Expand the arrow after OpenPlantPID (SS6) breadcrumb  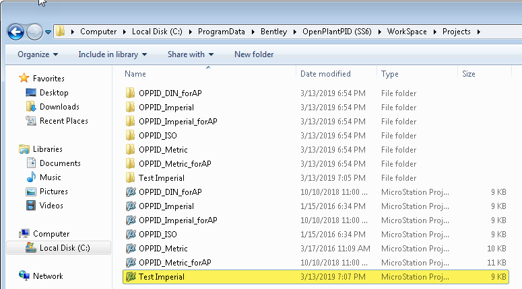pyautogui.click(x=379, y=32)
